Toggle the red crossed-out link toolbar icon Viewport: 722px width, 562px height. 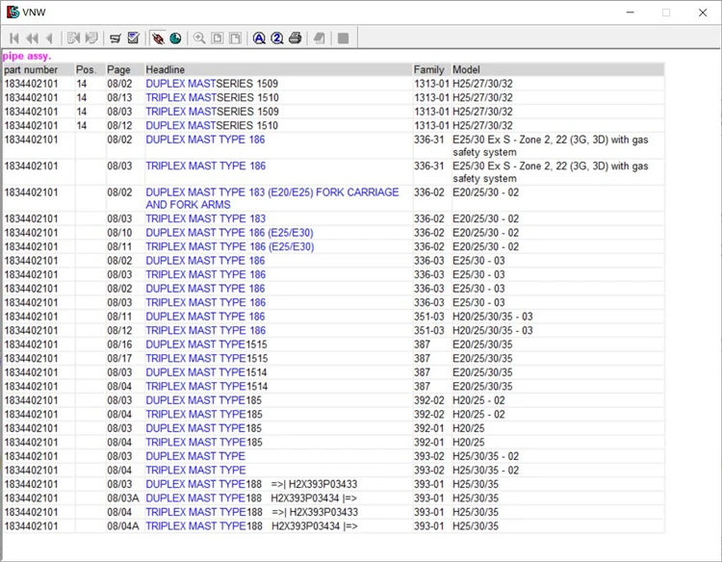click(157, 38)
